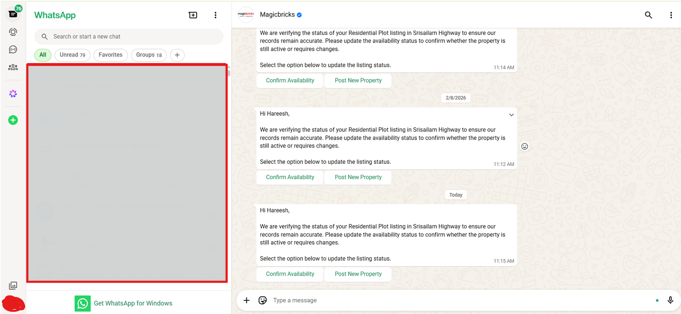Click Confirm Availability under 11:14 AM message
Image resolution: width=681 pixels, height=314 pixels.
click(290, 80)
